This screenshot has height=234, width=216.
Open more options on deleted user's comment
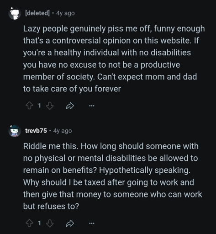tap(92, 106)
